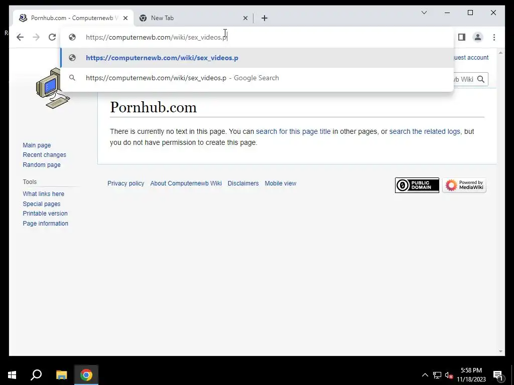Screen dimensions: 514x385
Task: Click the page scrollbar down arrow
Action: click(500, 351)
